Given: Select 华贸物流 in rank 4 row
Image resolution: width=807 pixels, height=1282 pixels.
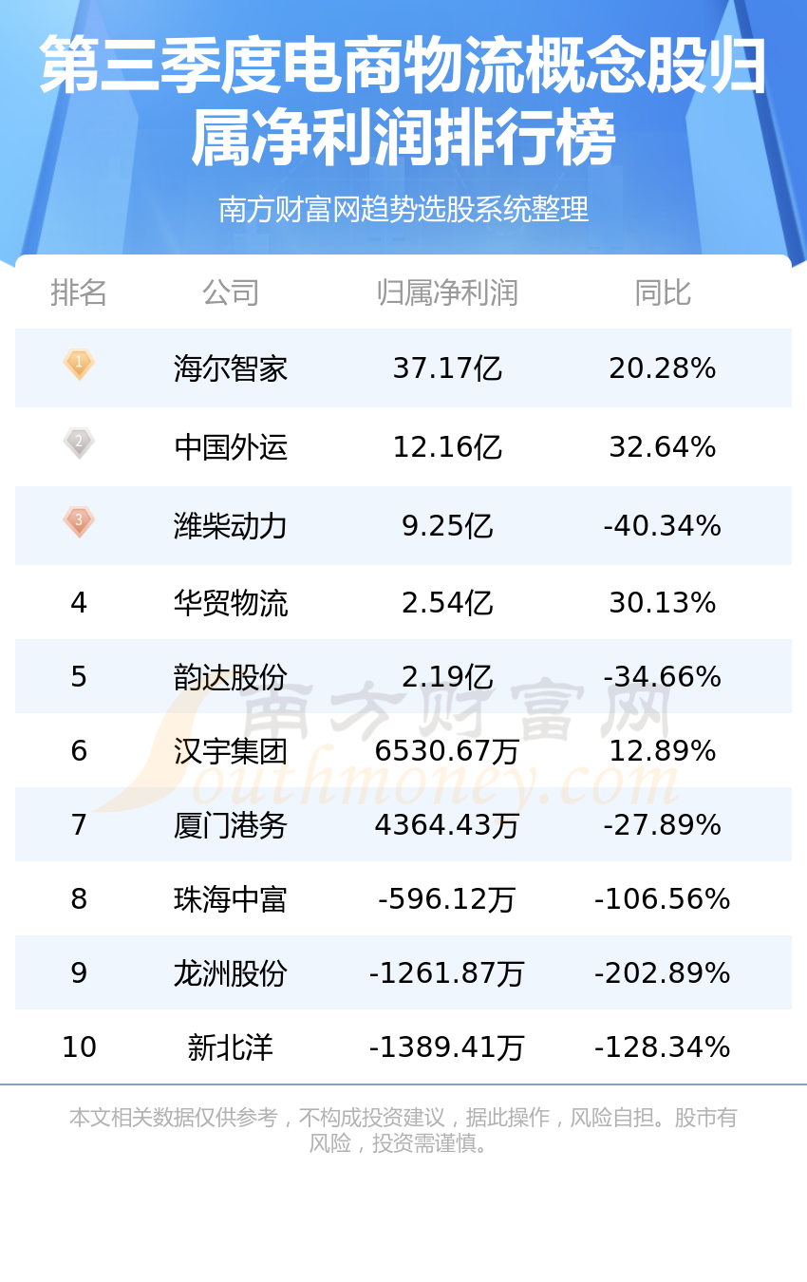Looking at the screenshot, I should click(231, 603).
